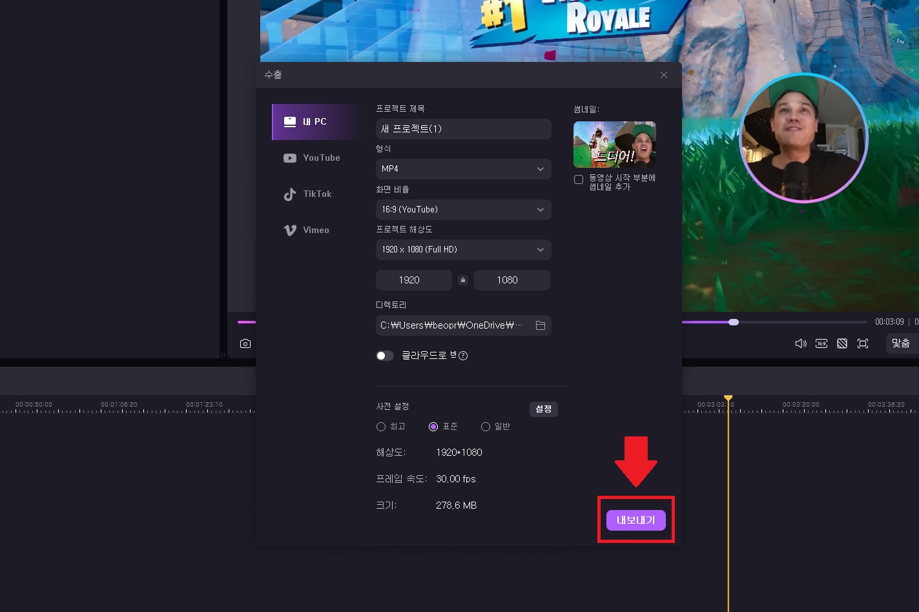This screenshot has width=919, height=612.
Task: Click the 1920*1080 resolution value
Action: (x=459, y=453)
